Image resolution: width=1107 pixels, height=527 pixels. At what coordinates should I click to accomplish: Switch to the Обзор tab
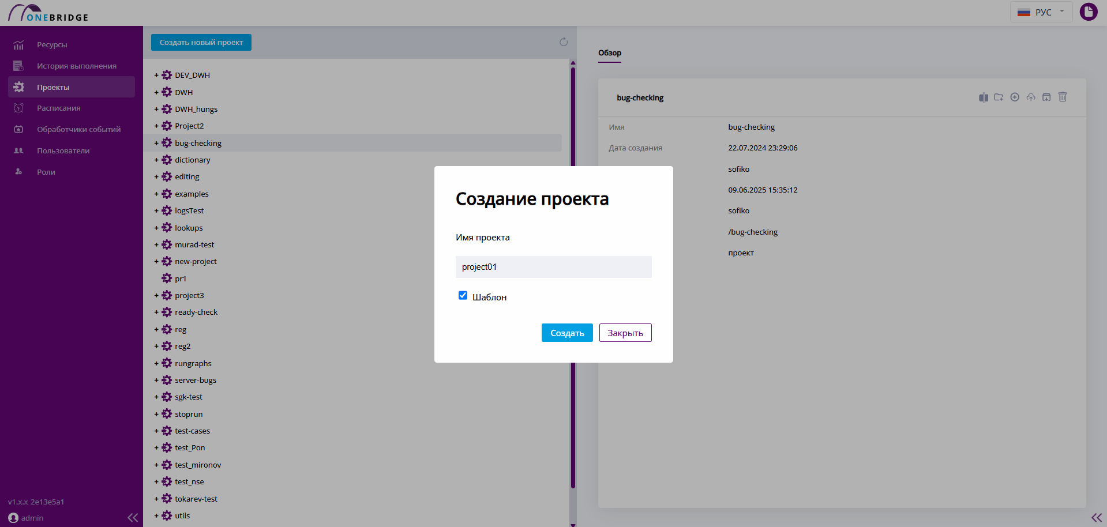[610, 53]
